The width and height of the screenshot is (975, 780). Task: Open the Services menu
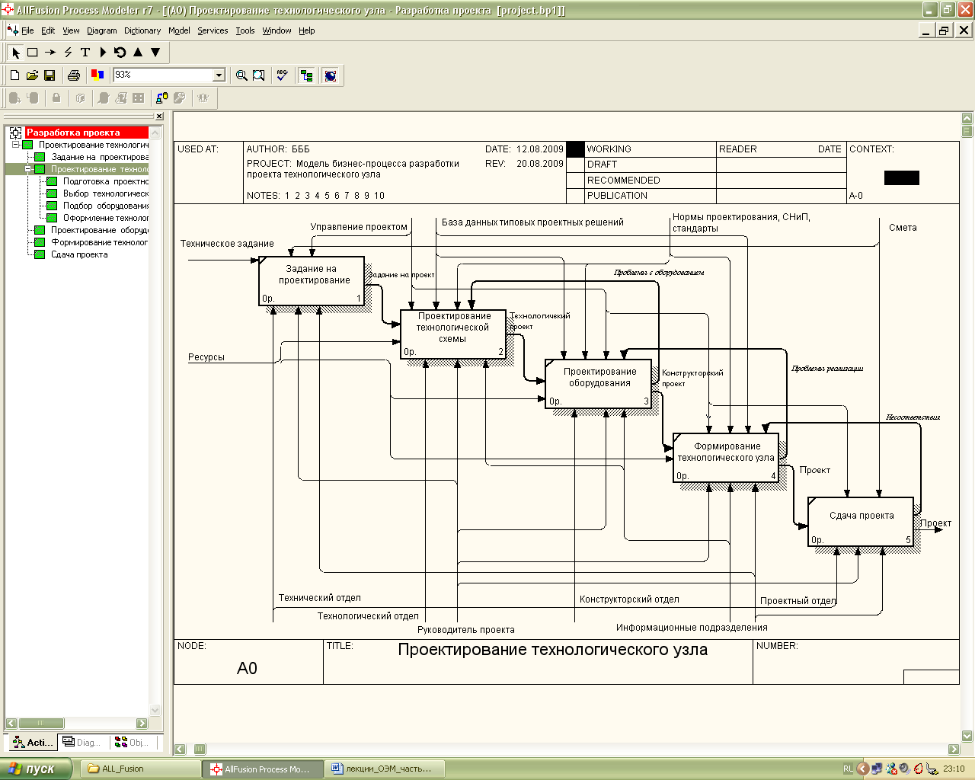click(x=213, y=30)
